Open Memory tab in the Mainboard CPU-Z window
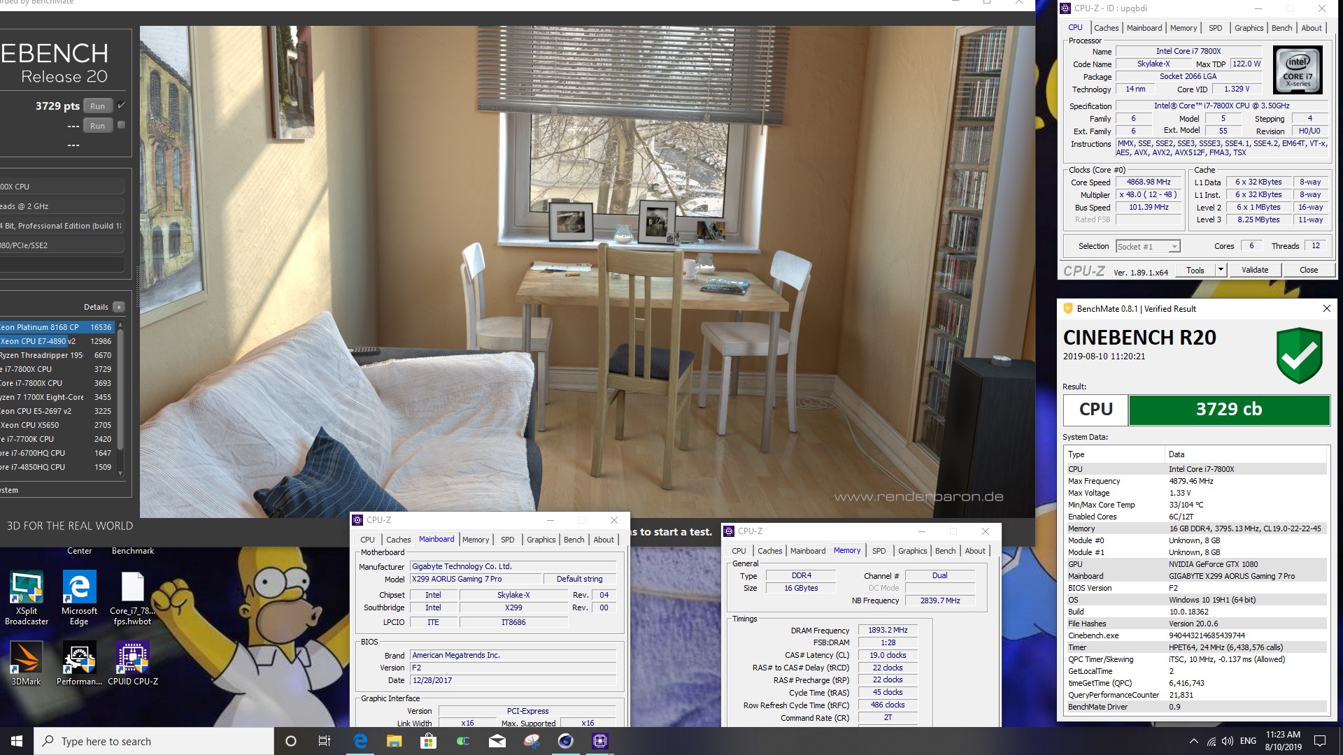The height and width of the screenshot is (755, 1343). 476,540
